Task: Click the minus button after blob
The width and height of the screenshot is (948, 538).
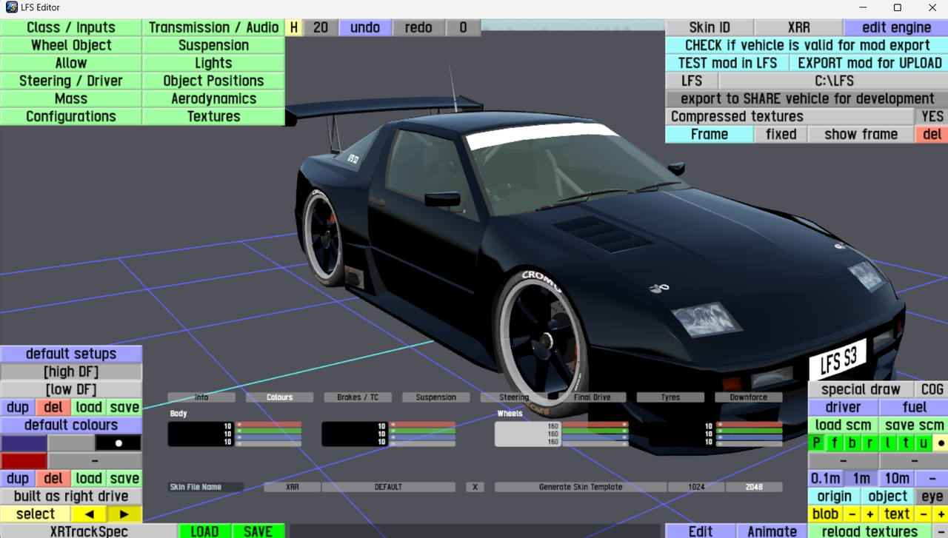Action: 852,514
